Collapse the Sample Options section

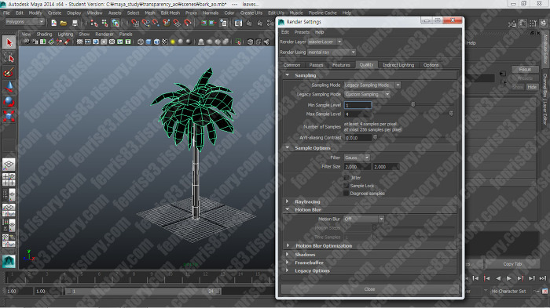pyautogui.click(x=288, y=147)
